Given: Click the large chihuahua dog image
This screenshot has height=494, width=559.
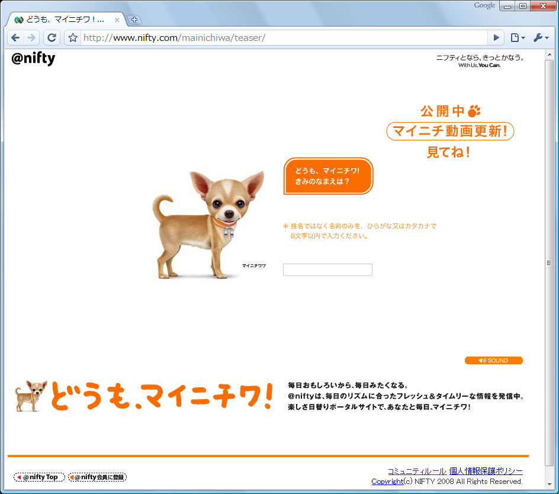Looking at the screenshot, I should 208,224.
